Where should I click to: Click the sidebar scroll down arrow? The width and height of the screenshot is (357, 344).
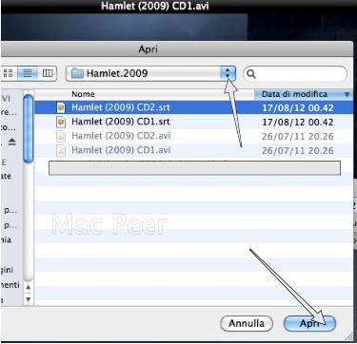[29, 299]
